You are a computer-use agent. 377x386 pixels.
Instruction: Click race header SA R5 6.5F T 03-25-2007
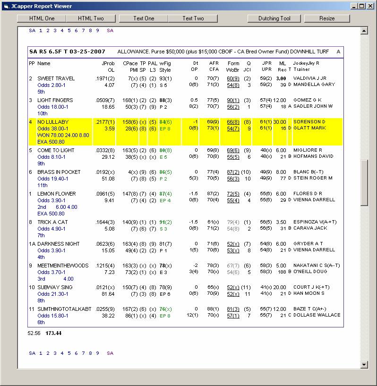[67, 51]
